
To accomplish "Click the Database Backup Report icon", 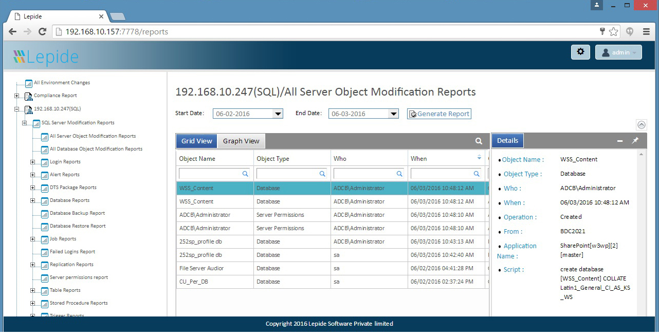I will (45, 213).
